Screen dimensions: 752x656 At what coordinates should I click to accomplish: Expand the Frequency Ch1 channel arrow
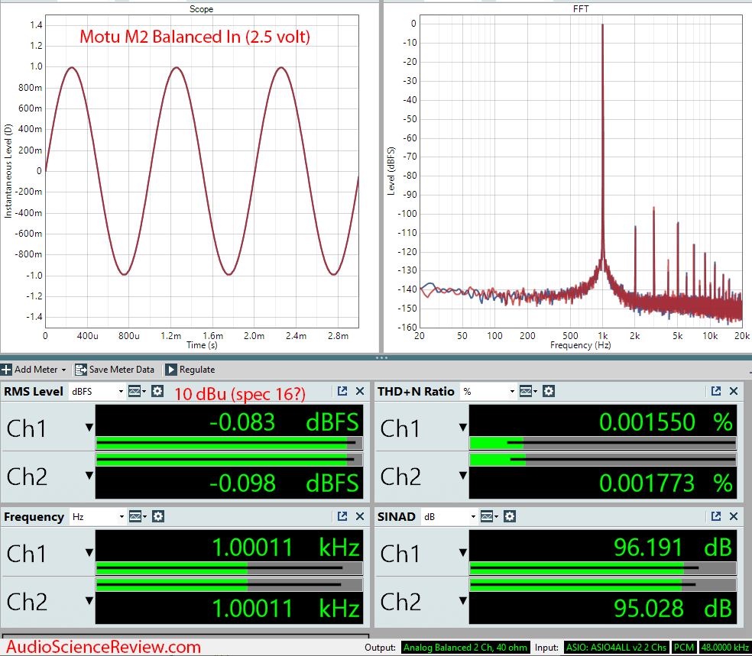[89, 552]
